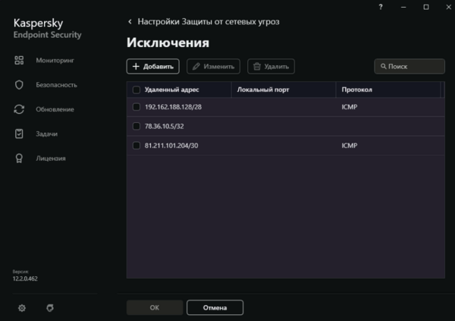Open the Мониторинг menu item
455x321 pixels.
(55, 61)
